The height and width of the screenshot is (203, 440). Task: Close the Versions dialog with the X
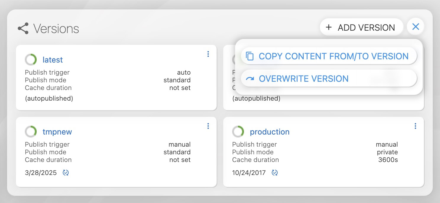[x=415, y=27]
